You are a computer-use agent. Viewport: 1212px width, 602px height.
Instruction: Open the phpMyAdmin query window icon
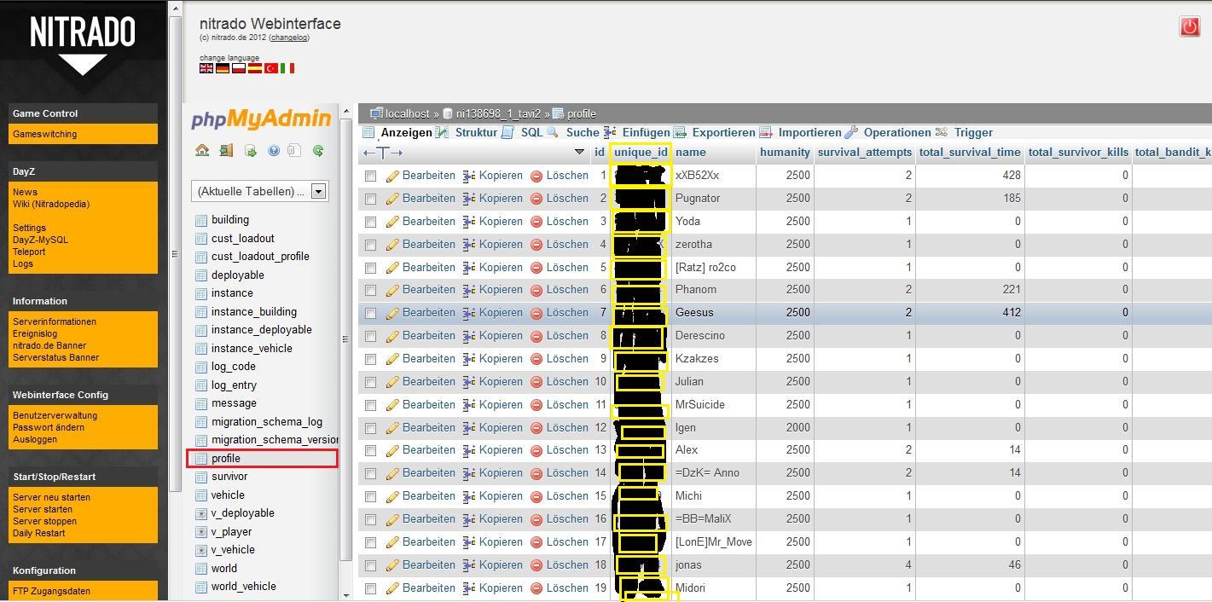pos(251,151)
